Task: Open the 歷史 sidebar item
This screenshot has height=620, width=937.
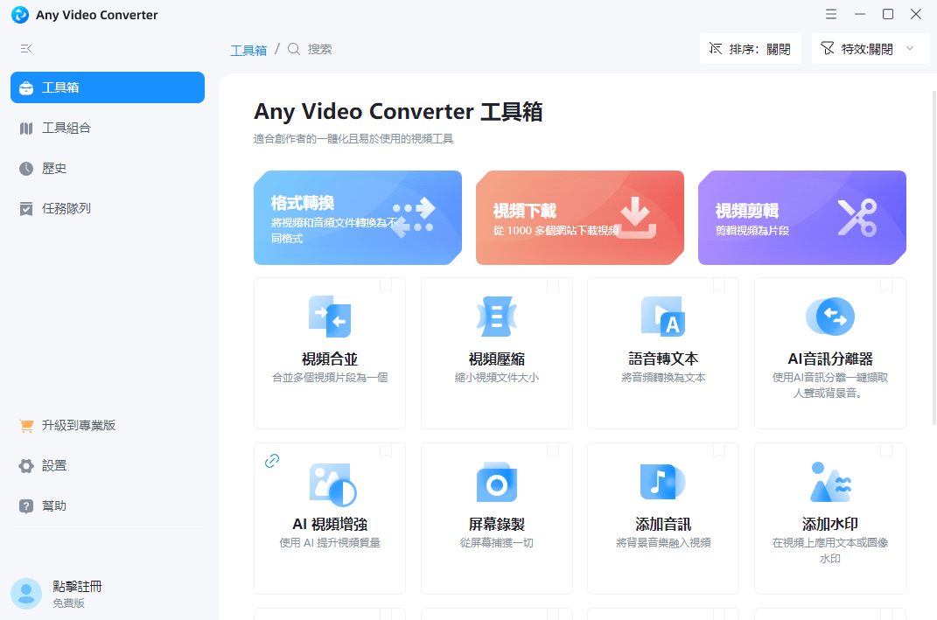Action: (108, 169)
